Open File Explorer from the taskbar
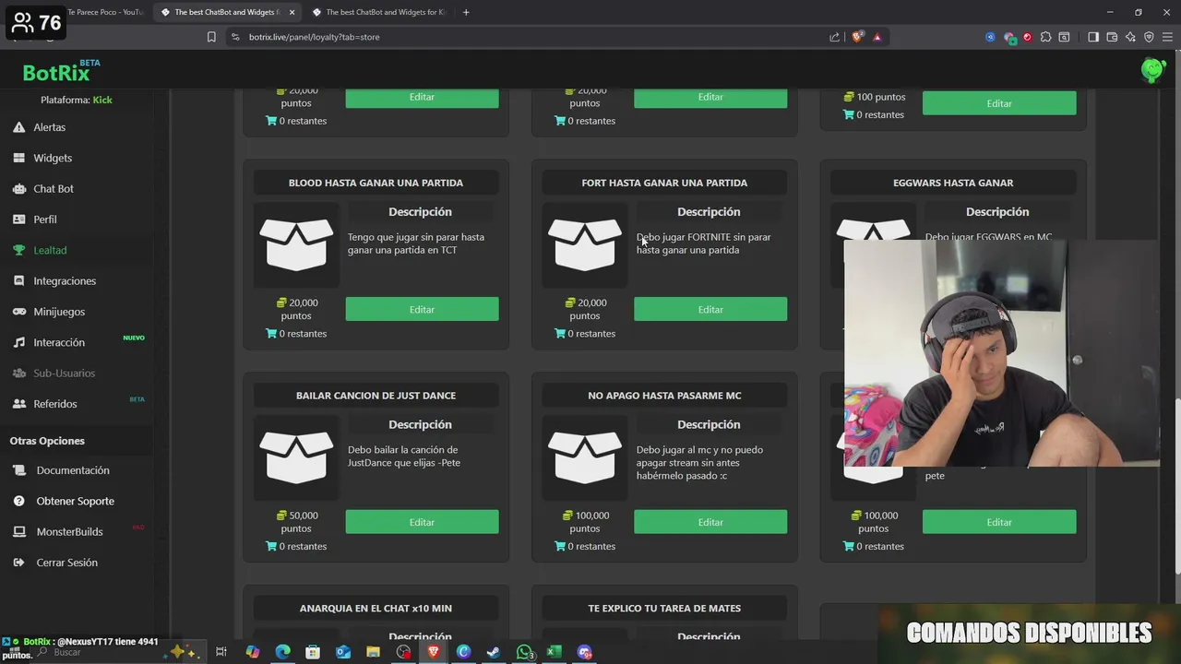 (x=373, y=652)
